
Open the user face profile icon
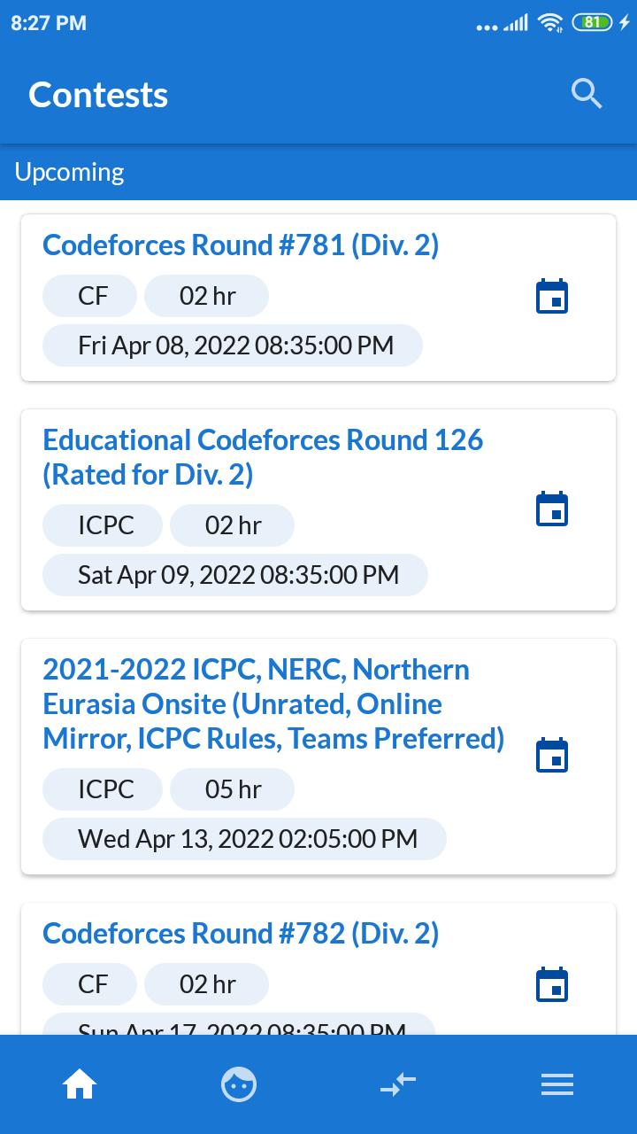pyautogui.click(x=239, y=1084)
